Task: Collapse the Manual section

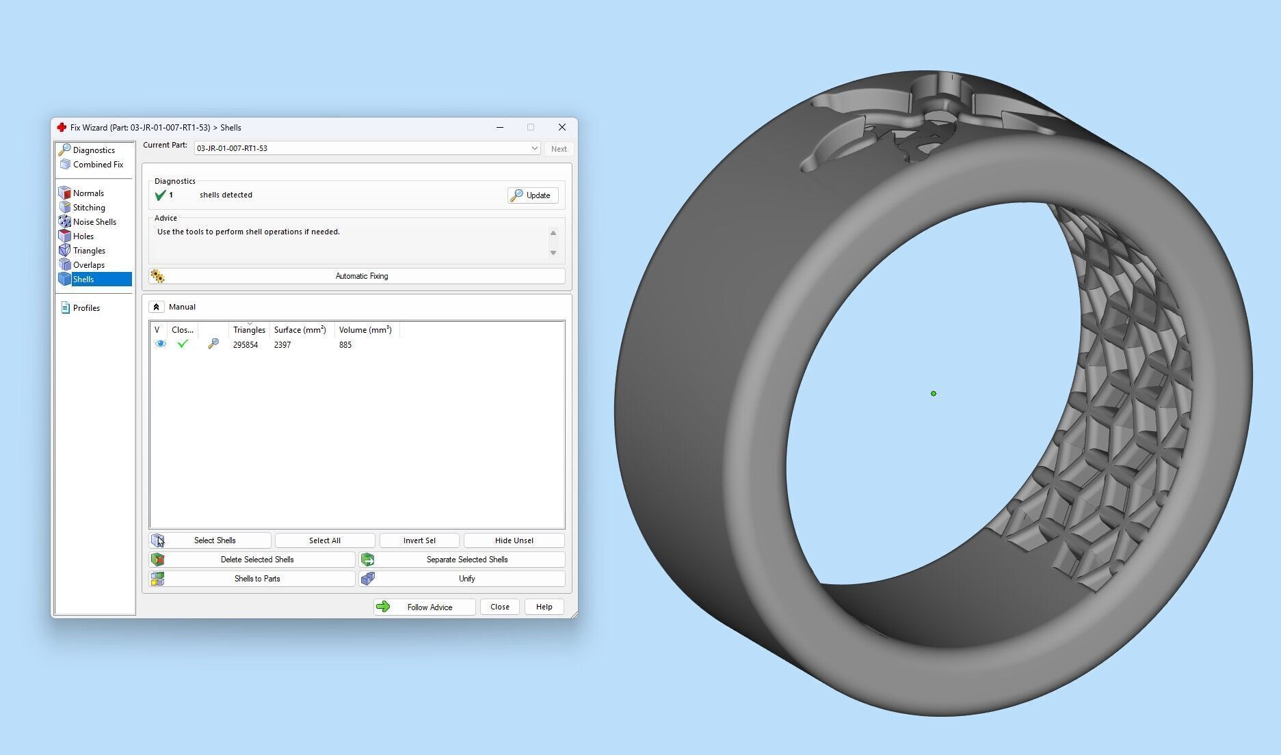Action: click(x=156, y=307)
